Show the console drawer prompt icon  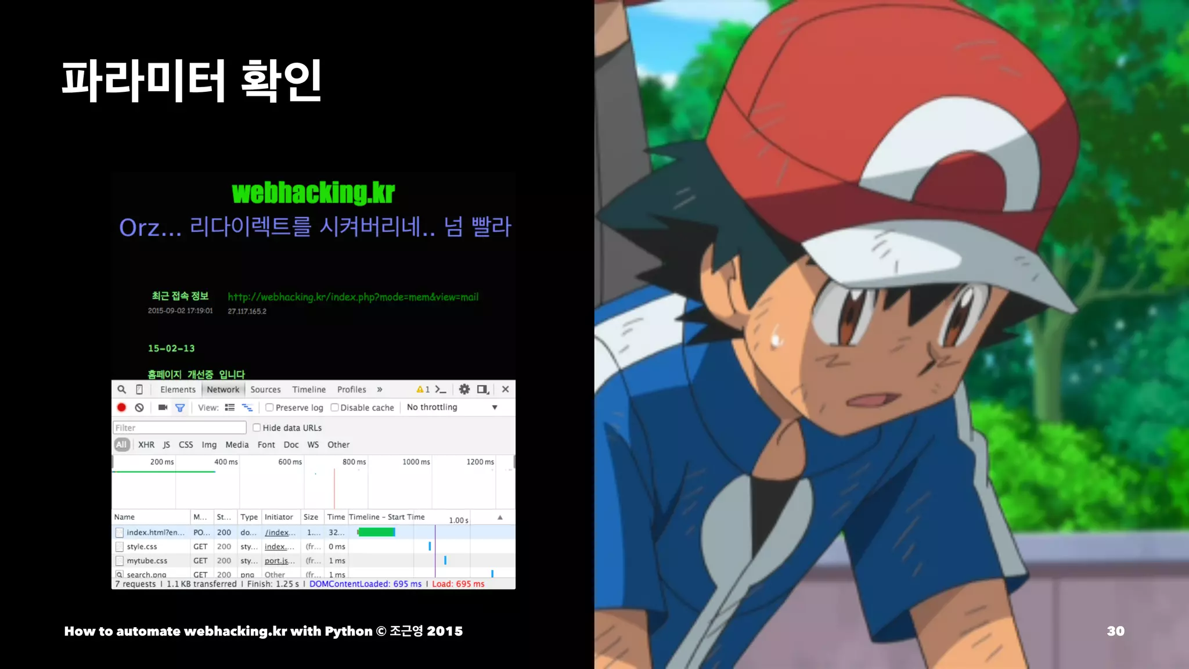[x=441, y=389]
